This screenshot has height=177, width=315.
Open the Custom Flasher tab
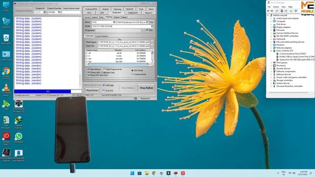pyautogui.click(x=101, y=36)
